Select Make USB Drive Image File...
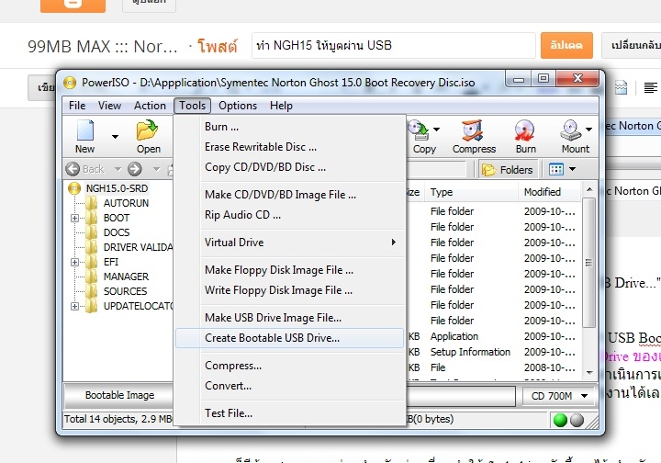The width and height of the screenshot is (661, 463). pos(289,318)
